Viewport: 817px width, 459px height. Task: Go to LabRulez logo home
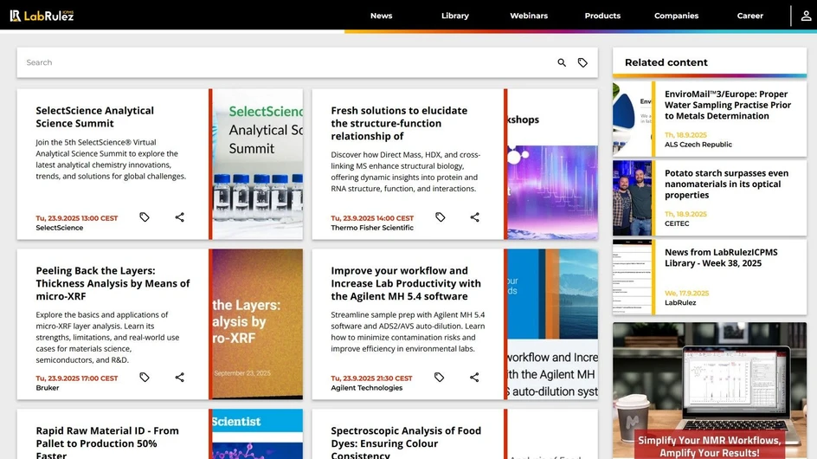(x=41, y=16)
